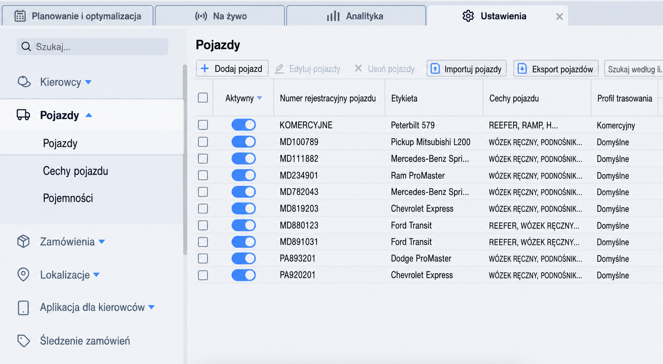The image size is (663, 364).
Task: Toggle the active switch for KOMERCYJNE
Action: click(x=244, y=125)
